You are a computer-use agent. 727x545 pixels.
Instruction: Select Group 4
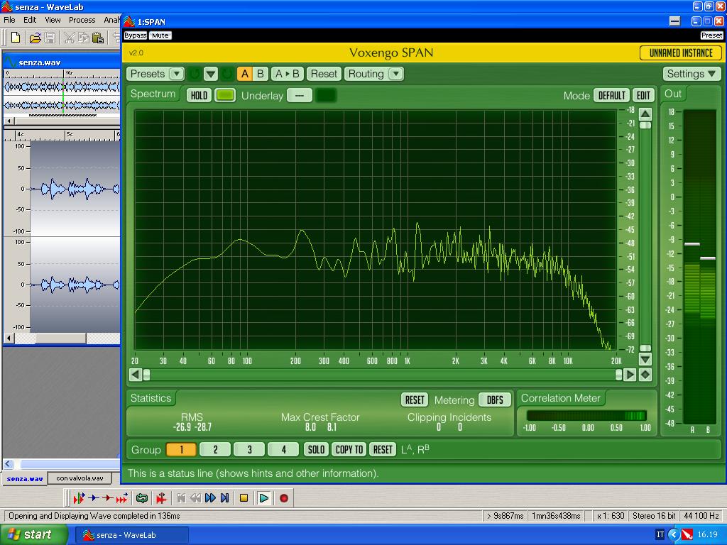[x=283, y=449]
